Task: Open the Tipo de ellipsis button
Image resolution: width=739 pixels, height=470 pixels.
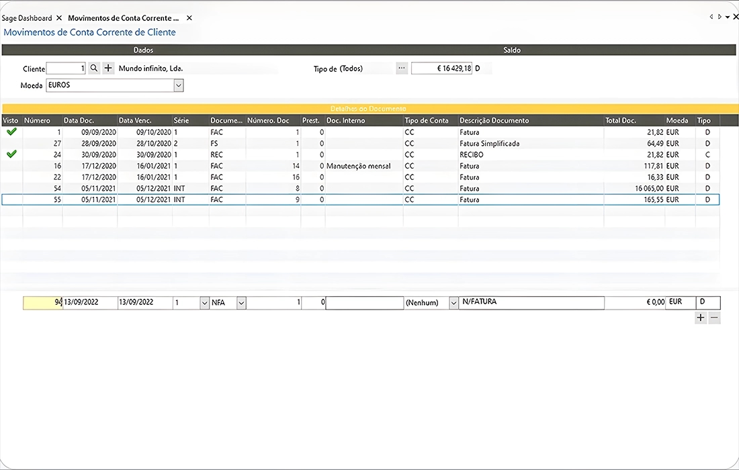Action: click(402, 68)
